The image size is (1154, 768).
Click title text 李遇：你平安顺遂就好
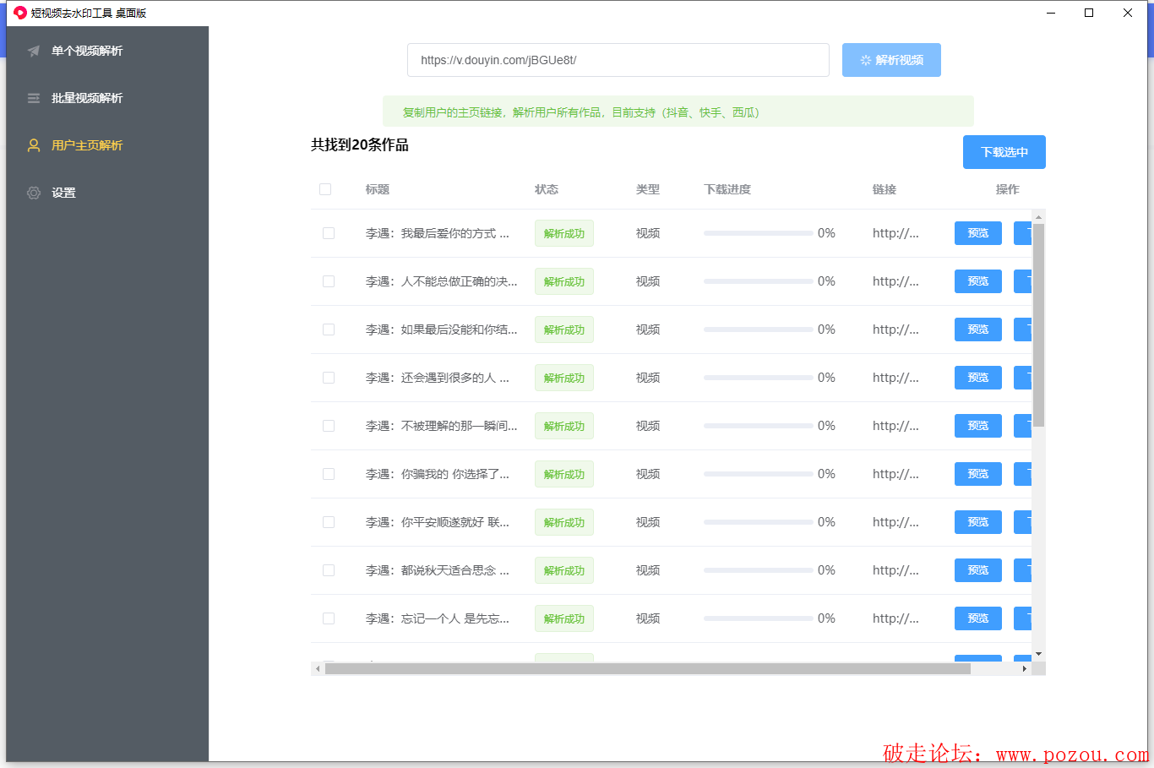(438, 522)
